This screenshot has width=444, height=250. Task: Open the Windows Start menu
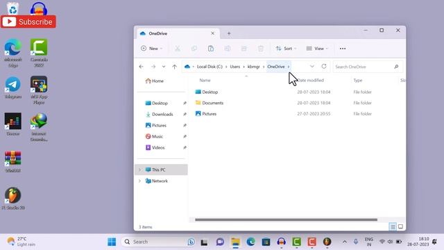[112, 242]
